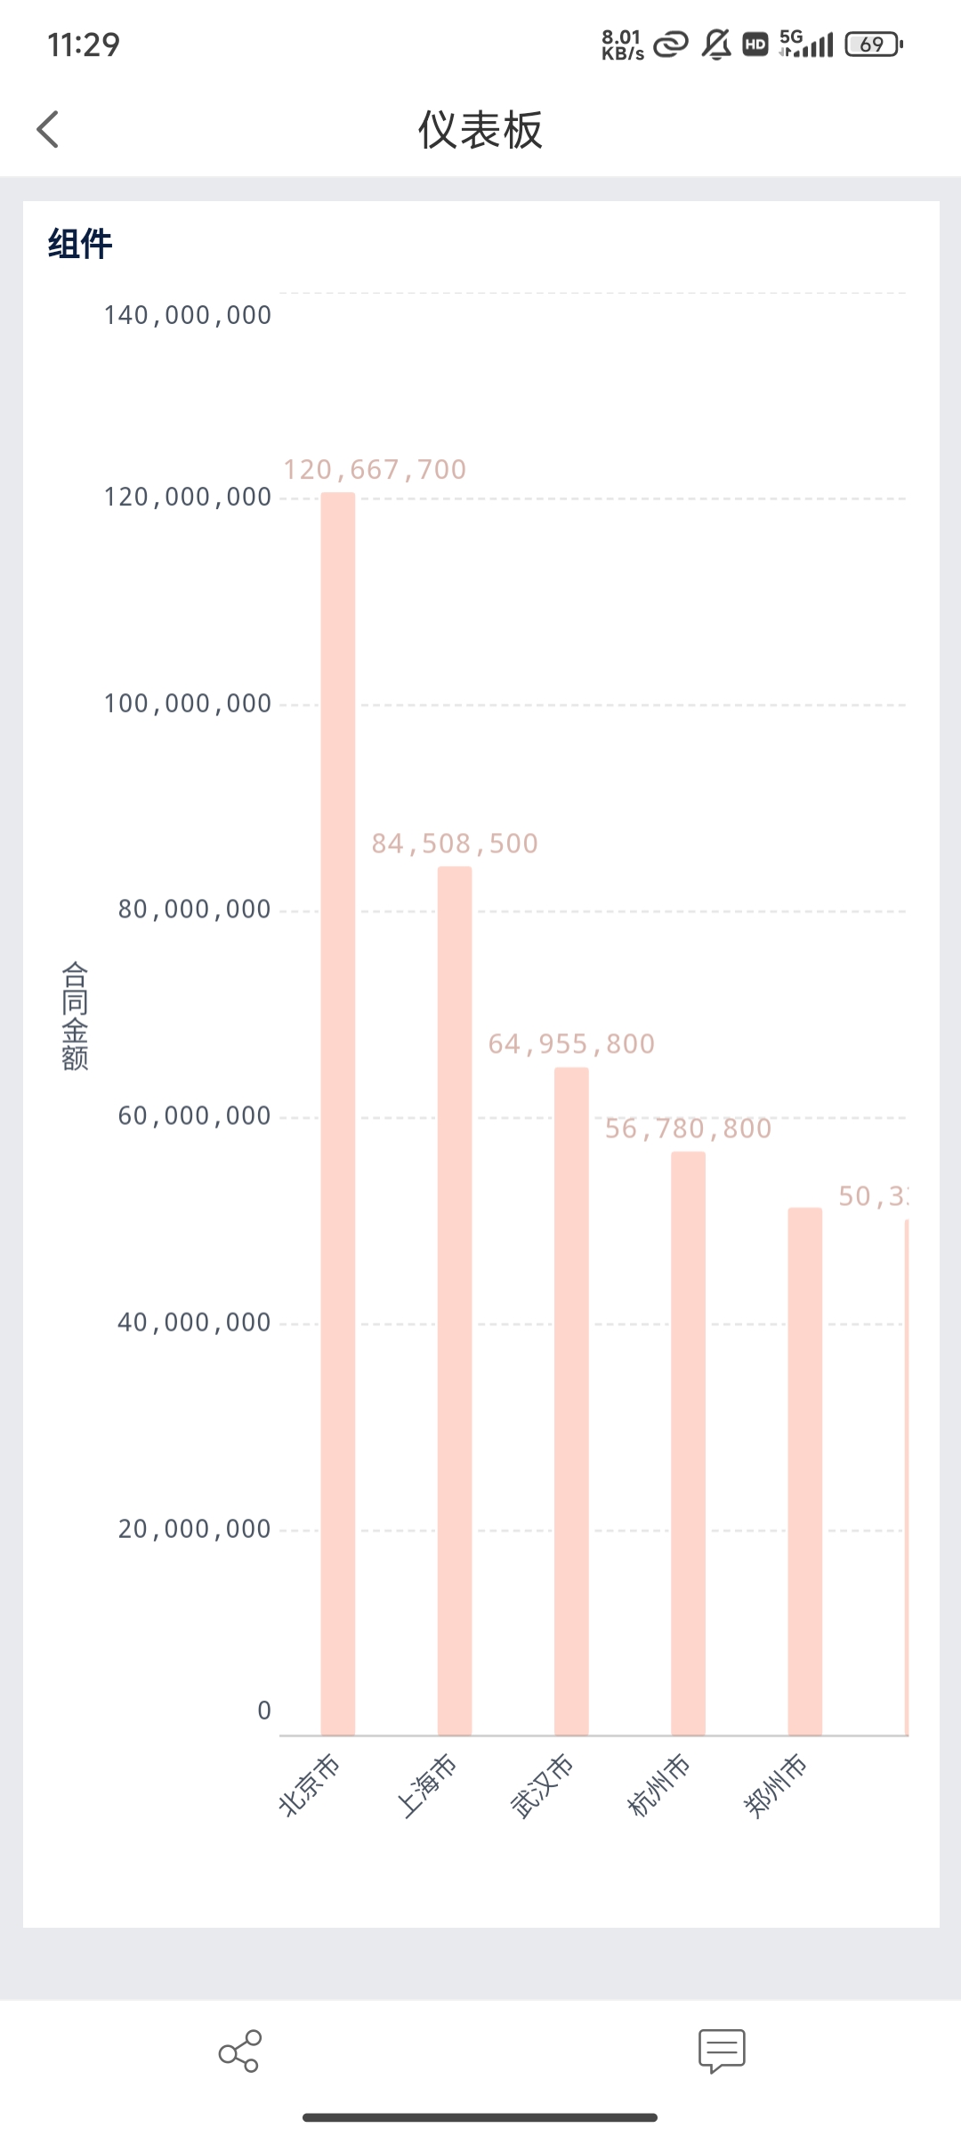Tap the battery indicator icon
Image resolution: width=961 pixels, height=2136 pixels.
tap(873, 44)
